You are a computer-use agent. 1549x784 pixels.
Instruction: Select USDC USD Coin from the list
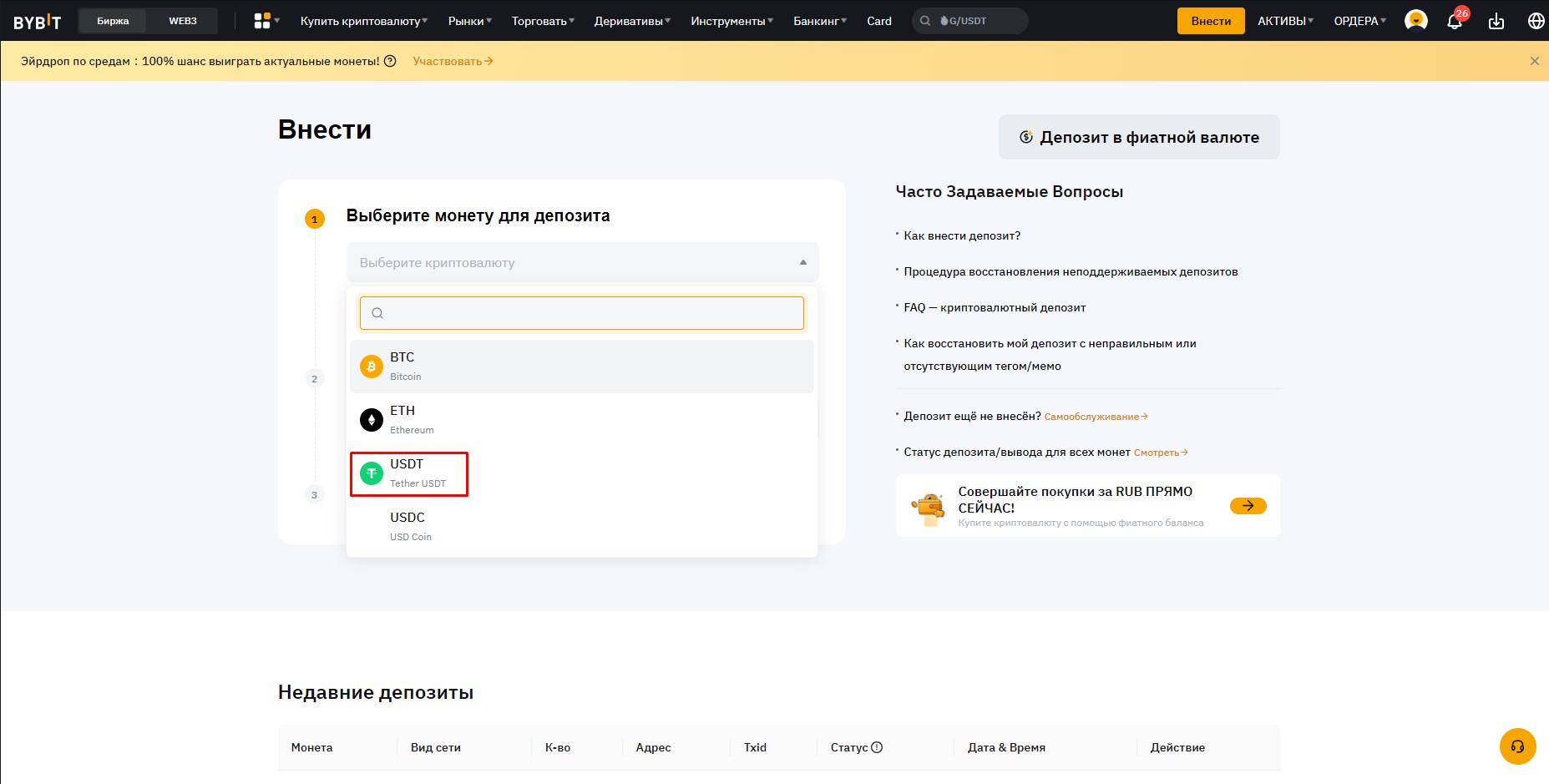click(x=582, y=527)
